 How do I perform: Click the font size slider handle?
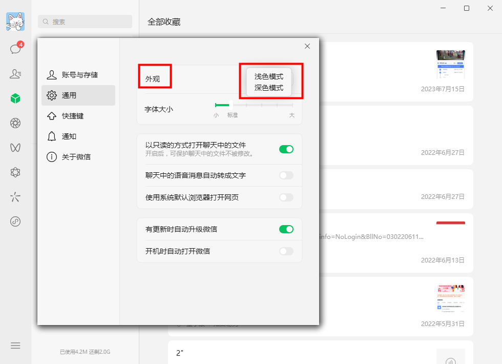231,105
